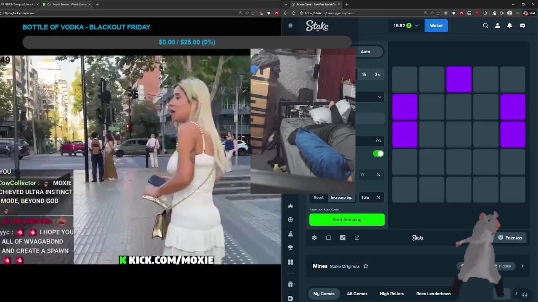Click the bedroom webcam overlay
This screenshot has height=302, width=538.
303,121
